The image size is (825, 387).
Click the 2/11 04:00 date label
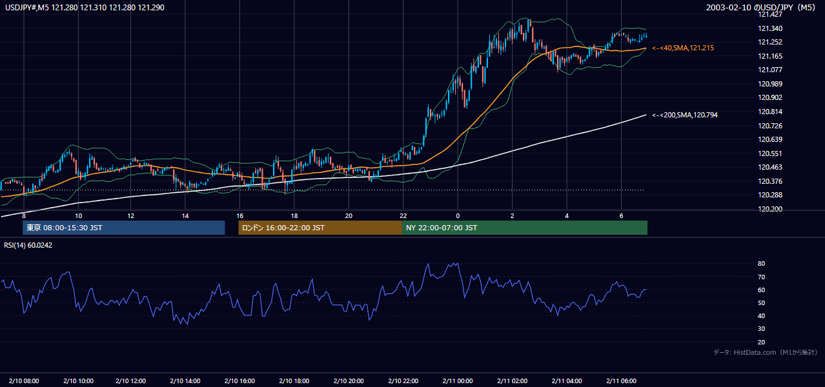click(x=567, y=381)
